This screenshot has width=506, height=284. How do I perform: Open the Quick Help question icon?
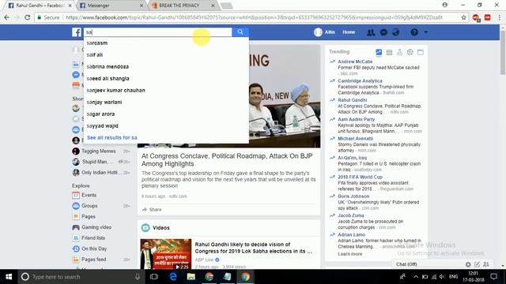[x=414, y=32]
